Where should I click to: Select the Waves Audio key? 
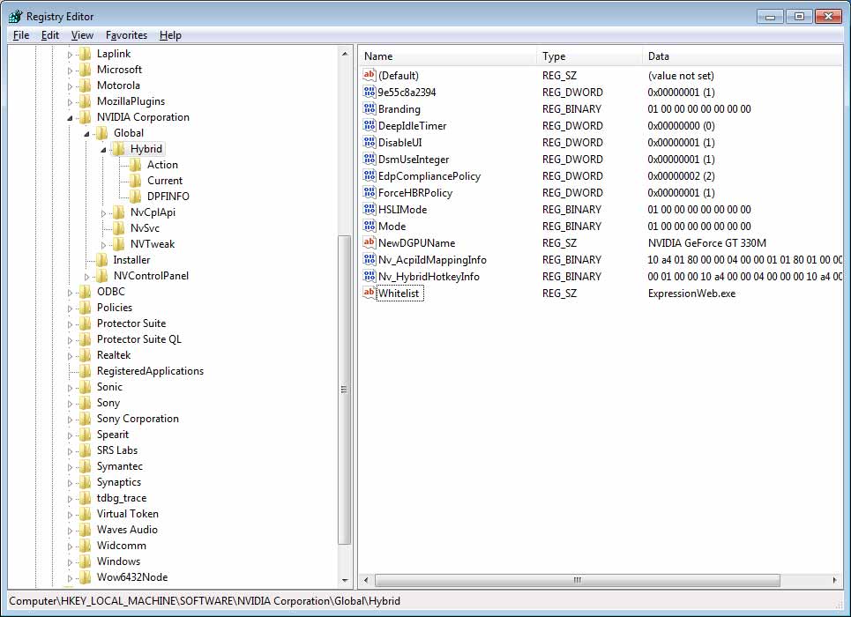(x=127, y=530)
